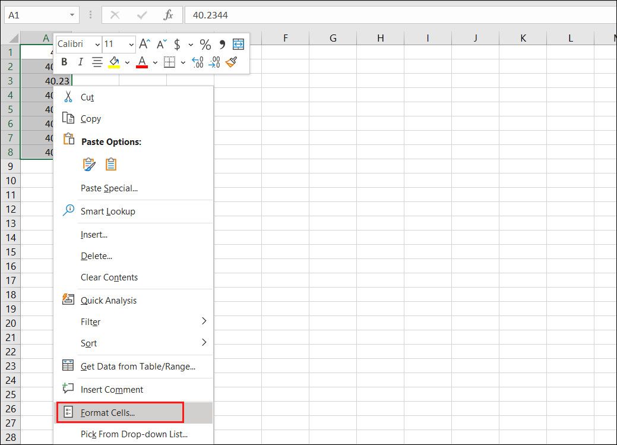Image resolution: width=617 pixels, height=445 pixels.
Task: Select column H header
Action: (381, 38)
